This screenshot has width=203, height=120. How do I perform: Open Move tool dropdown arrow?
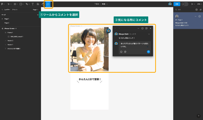click(x=11, y=4)
